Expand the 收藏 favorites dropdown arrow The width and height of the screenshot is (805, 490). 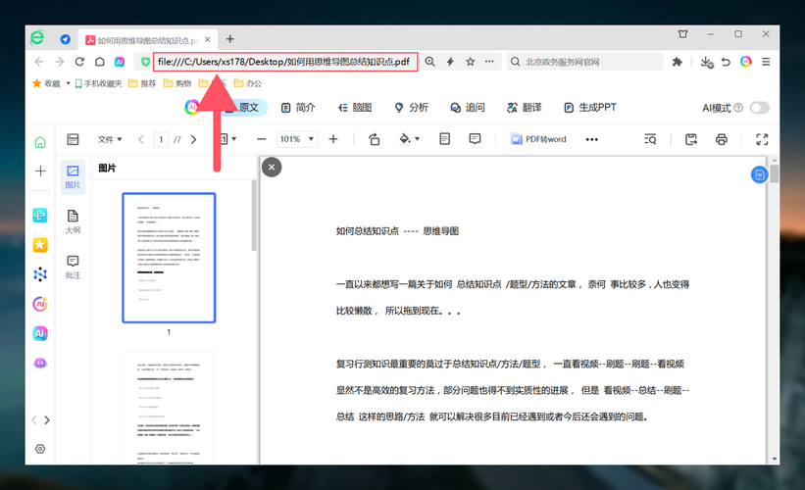68,83
